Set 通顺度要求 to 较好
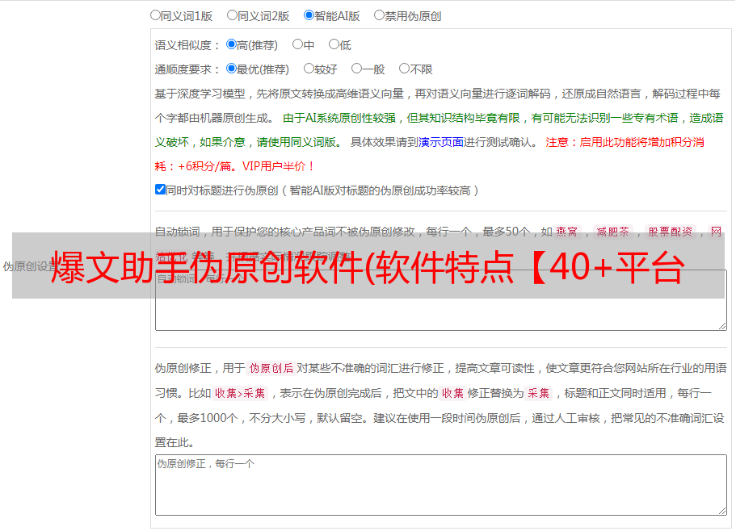The width and height of the screenshot is (736, 531). [309, 69]
